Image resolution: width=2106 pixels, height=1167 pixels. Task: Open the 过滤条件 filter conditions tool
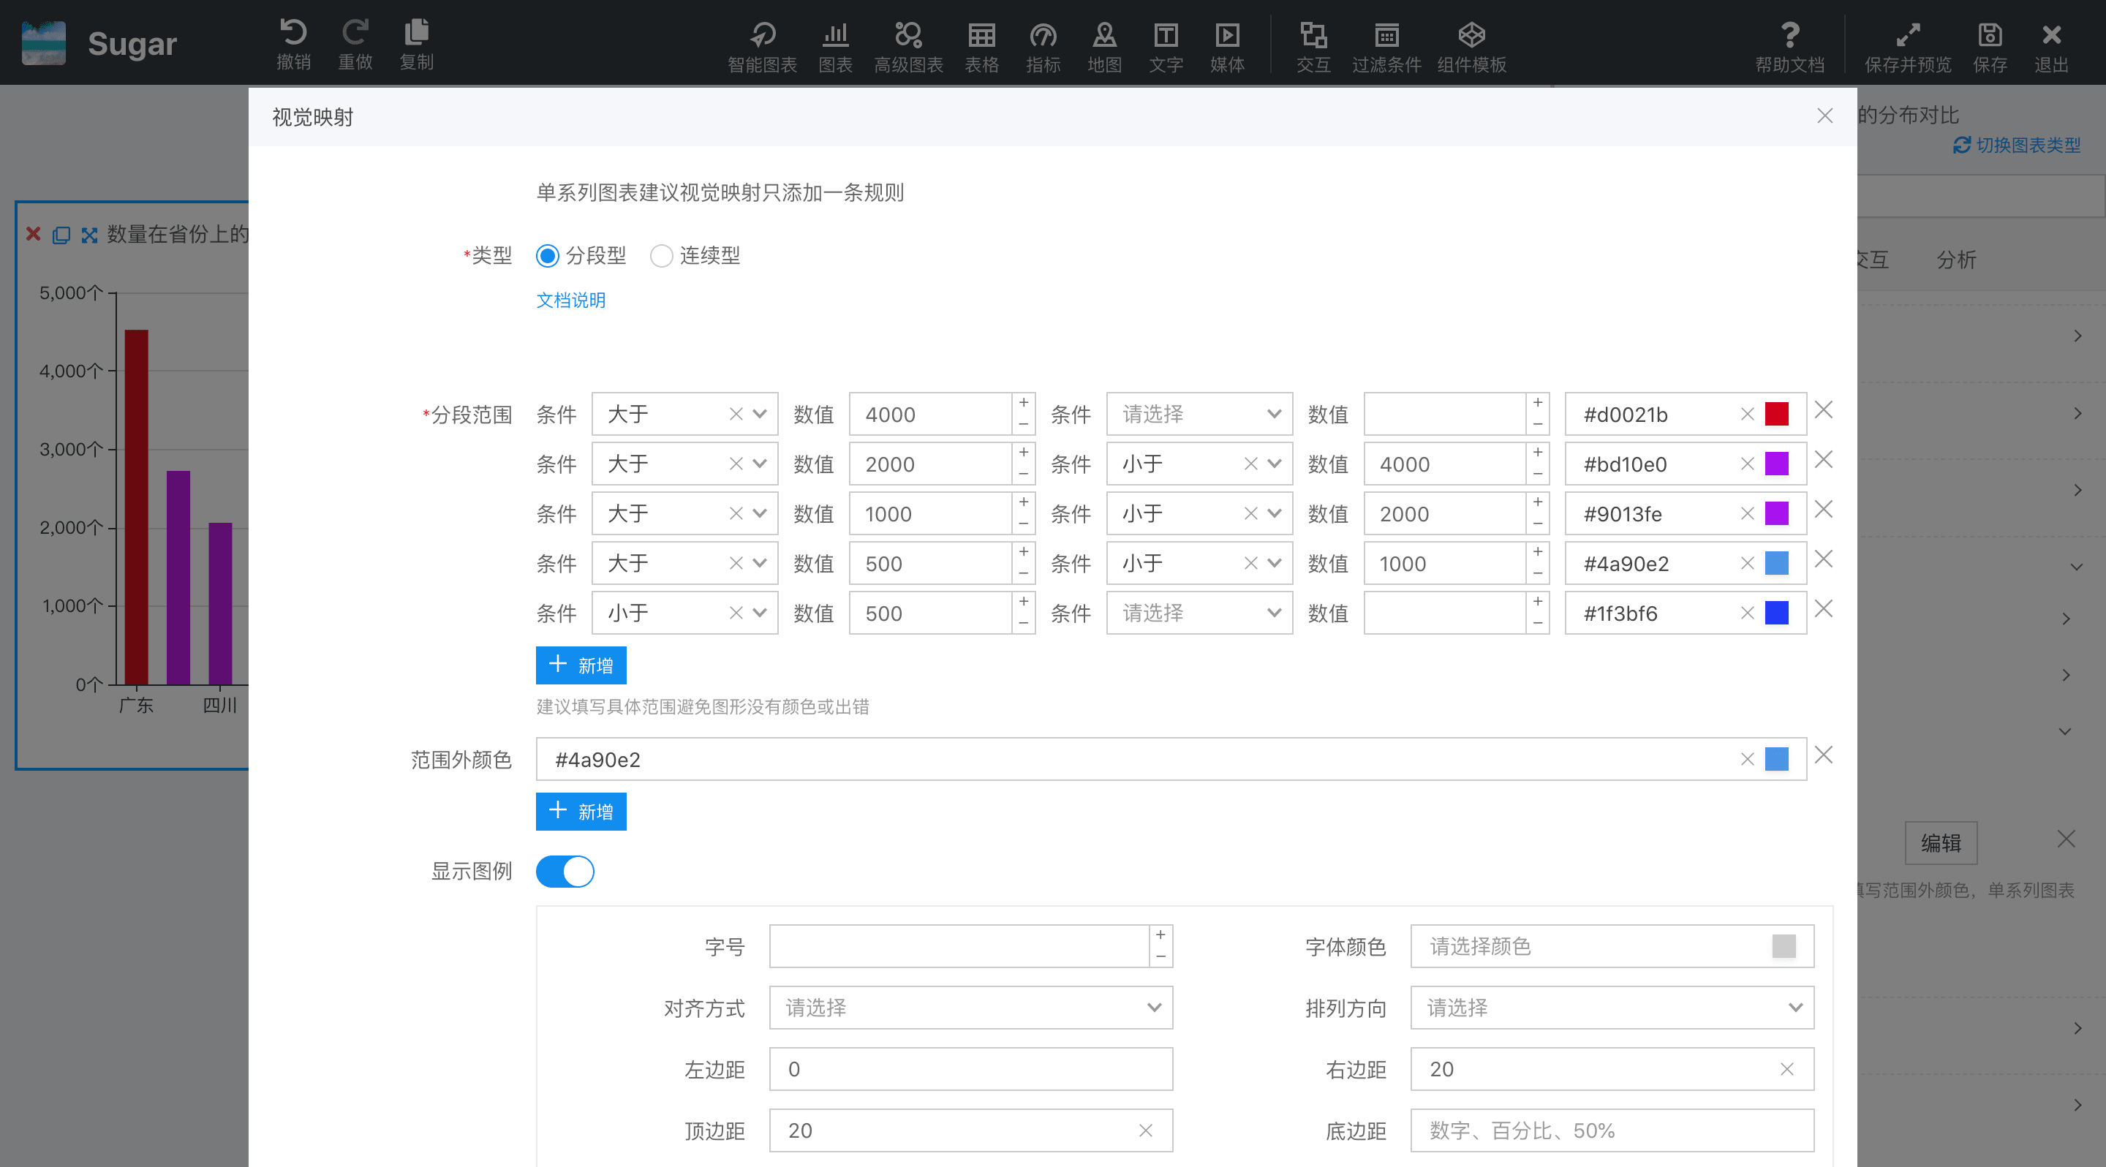point(1386,47)
